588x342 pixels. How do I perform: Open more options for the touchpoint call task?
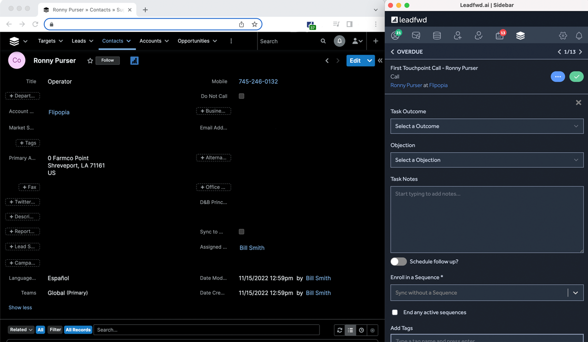tap(557, 76)
